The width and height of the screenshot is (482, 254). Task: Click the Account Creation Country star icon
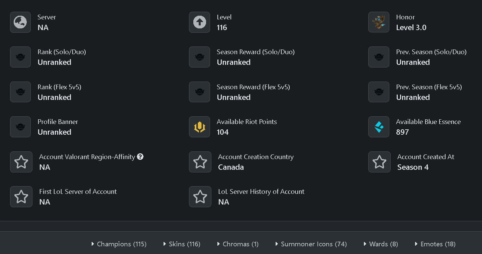(200, 162)
